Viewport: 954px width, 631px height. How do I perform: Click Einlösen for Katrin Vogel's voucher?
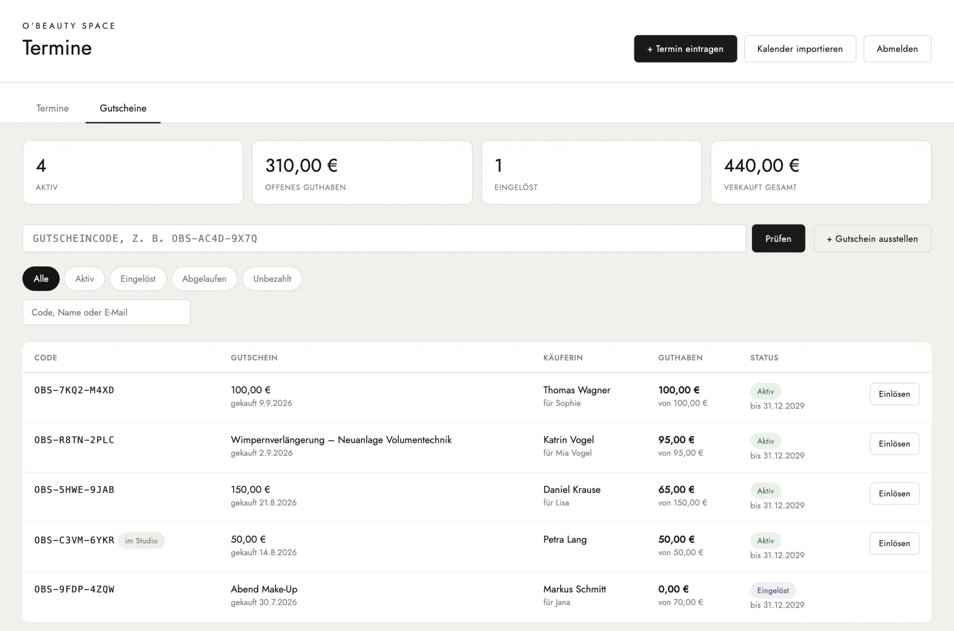pyautogui.click(x=894, y=444)
